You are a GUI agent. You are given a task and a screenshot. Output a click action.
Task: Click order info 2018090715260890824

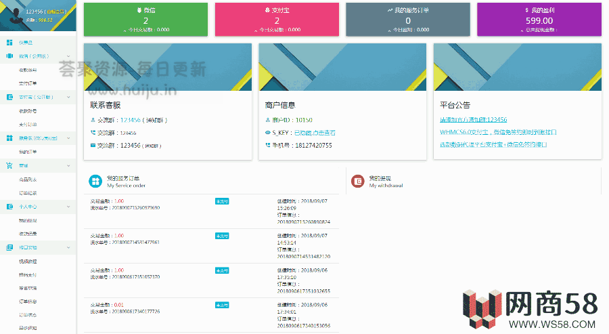(x=303, y=222)
